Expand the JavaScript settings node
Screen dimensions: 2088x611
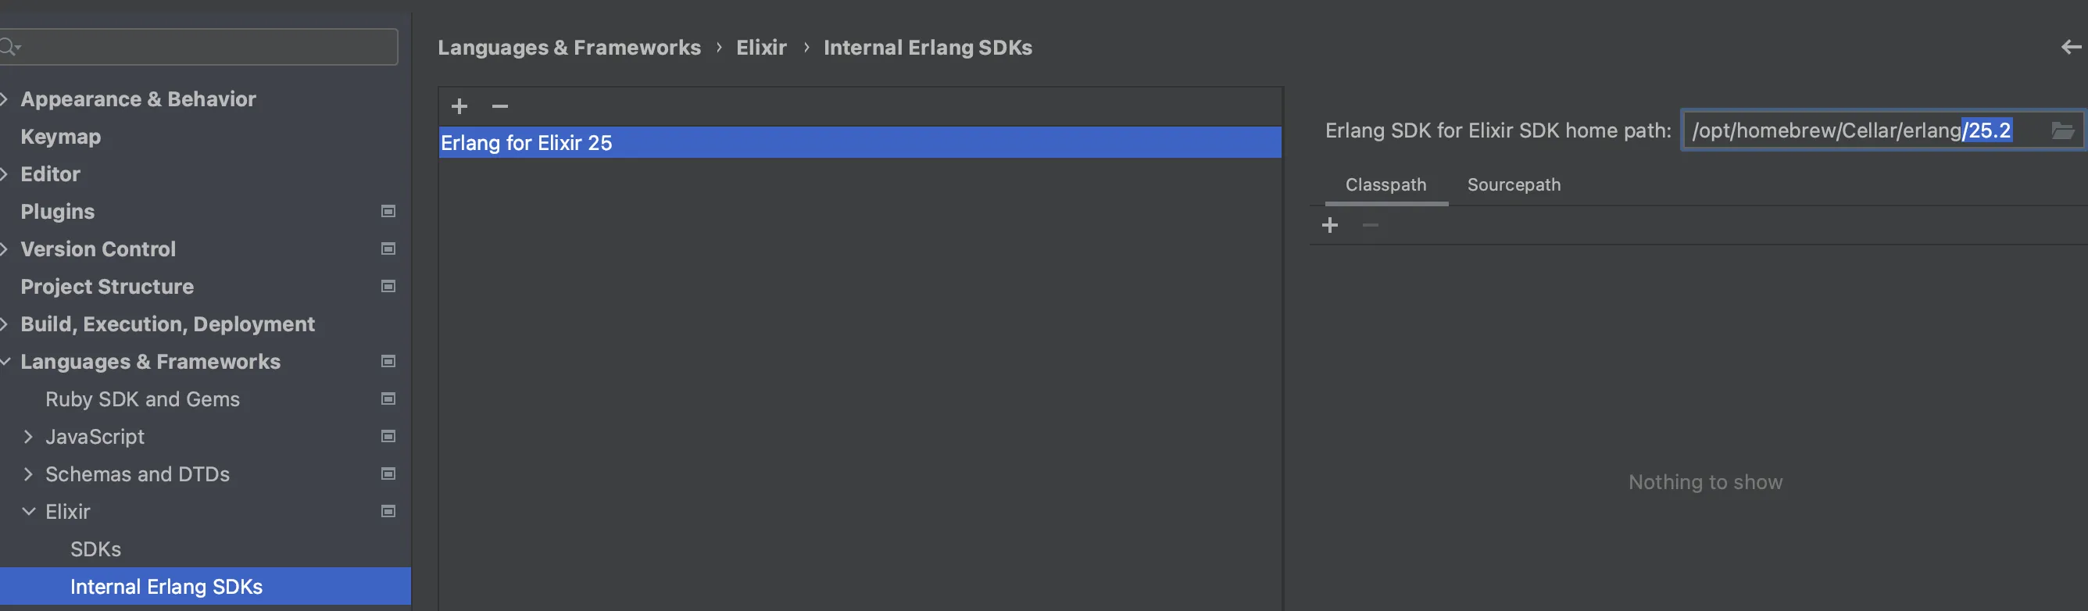28,437
